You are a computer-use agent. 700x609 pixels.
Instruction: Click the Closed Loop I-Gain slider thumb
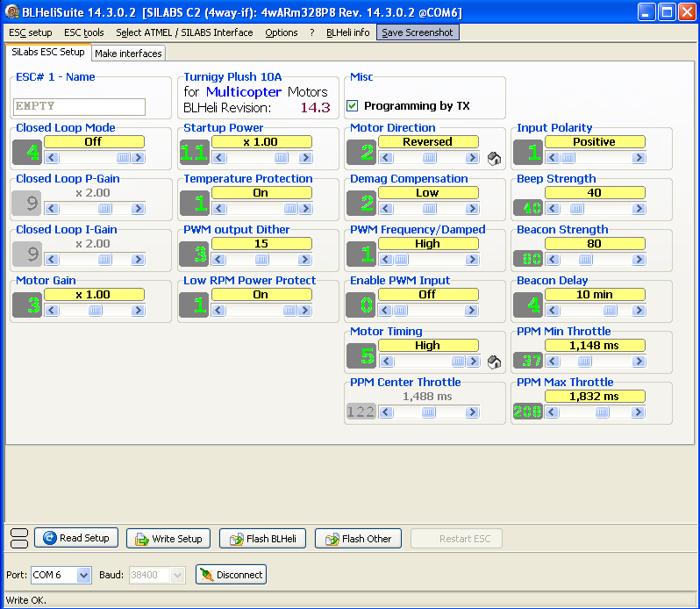[x=105, y=260]
